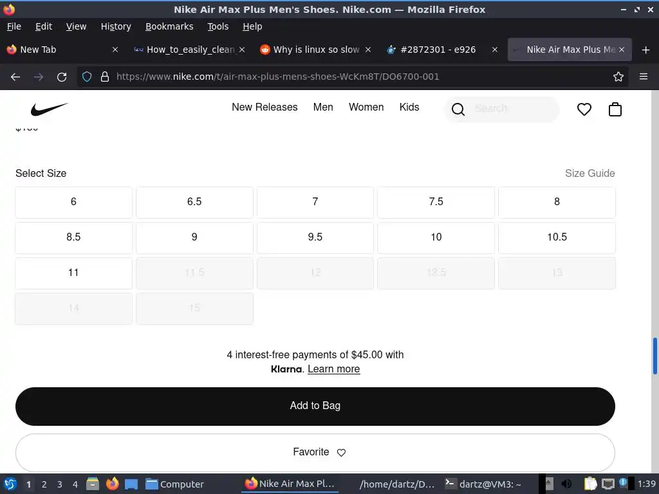Bookmark this page with the star icon
The height and width of the screenshot is (494, 659).
pos(618,77)
